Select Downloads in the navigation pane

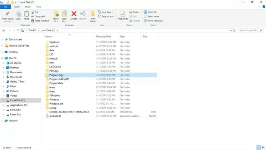(x=16, y=77)
